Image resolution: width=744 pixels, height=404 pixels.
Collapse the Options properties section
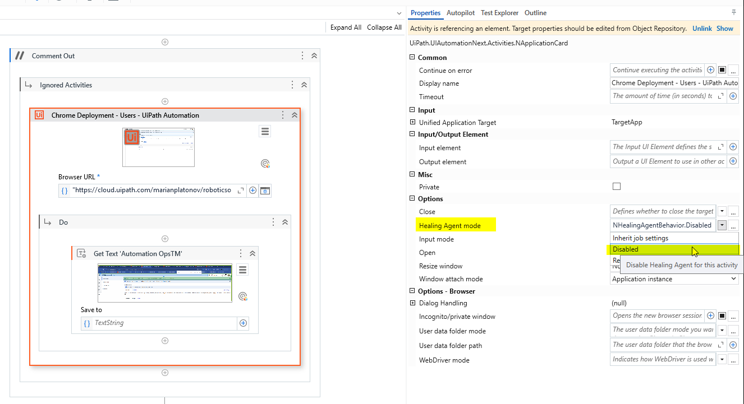(x=412, y=198)
